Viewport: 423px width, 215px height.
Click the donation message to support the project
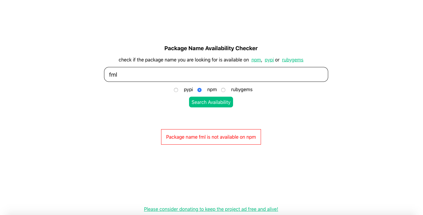[211, 209]
